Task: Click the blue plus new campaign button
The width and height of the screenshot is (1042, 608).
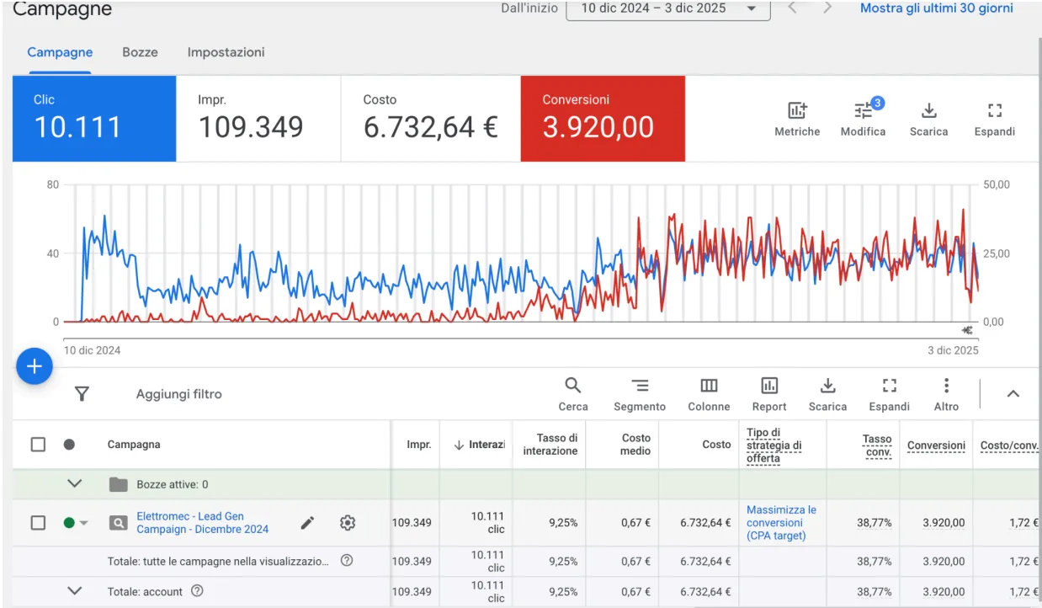Action: [x=35, y=366]
